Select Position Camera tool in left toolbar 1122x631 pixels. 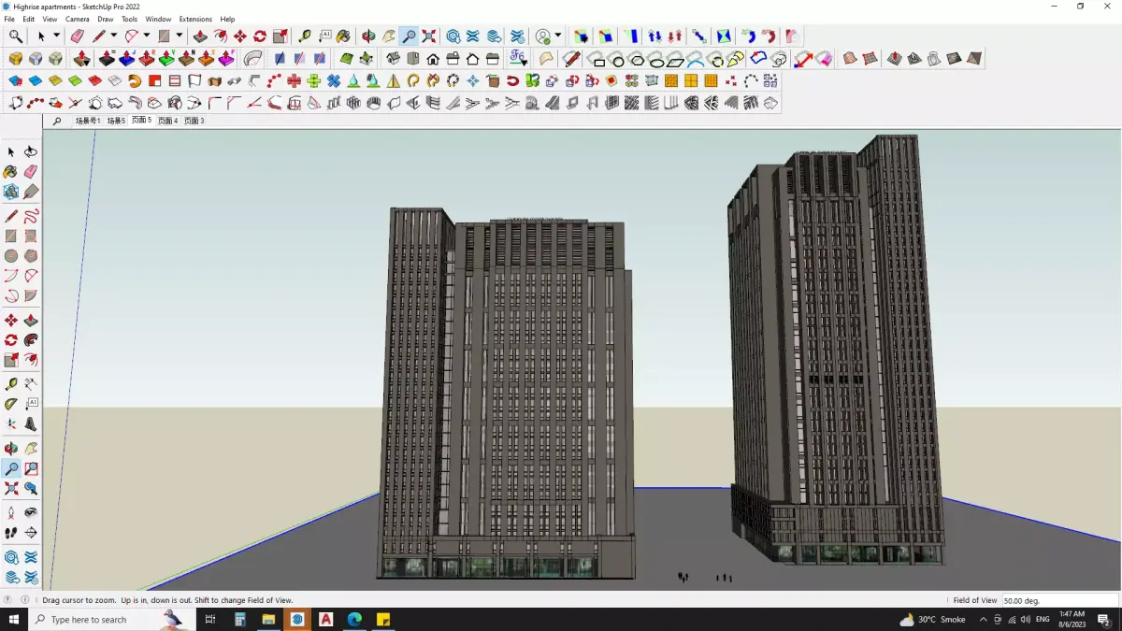click(x=11, y=513)
